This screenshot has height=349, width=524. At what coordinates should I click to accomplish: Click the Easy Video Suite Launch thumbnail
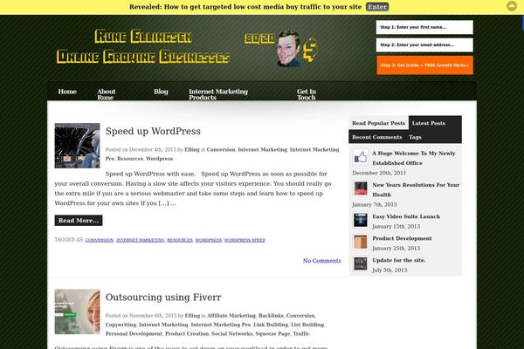click(x=360, y=221)
